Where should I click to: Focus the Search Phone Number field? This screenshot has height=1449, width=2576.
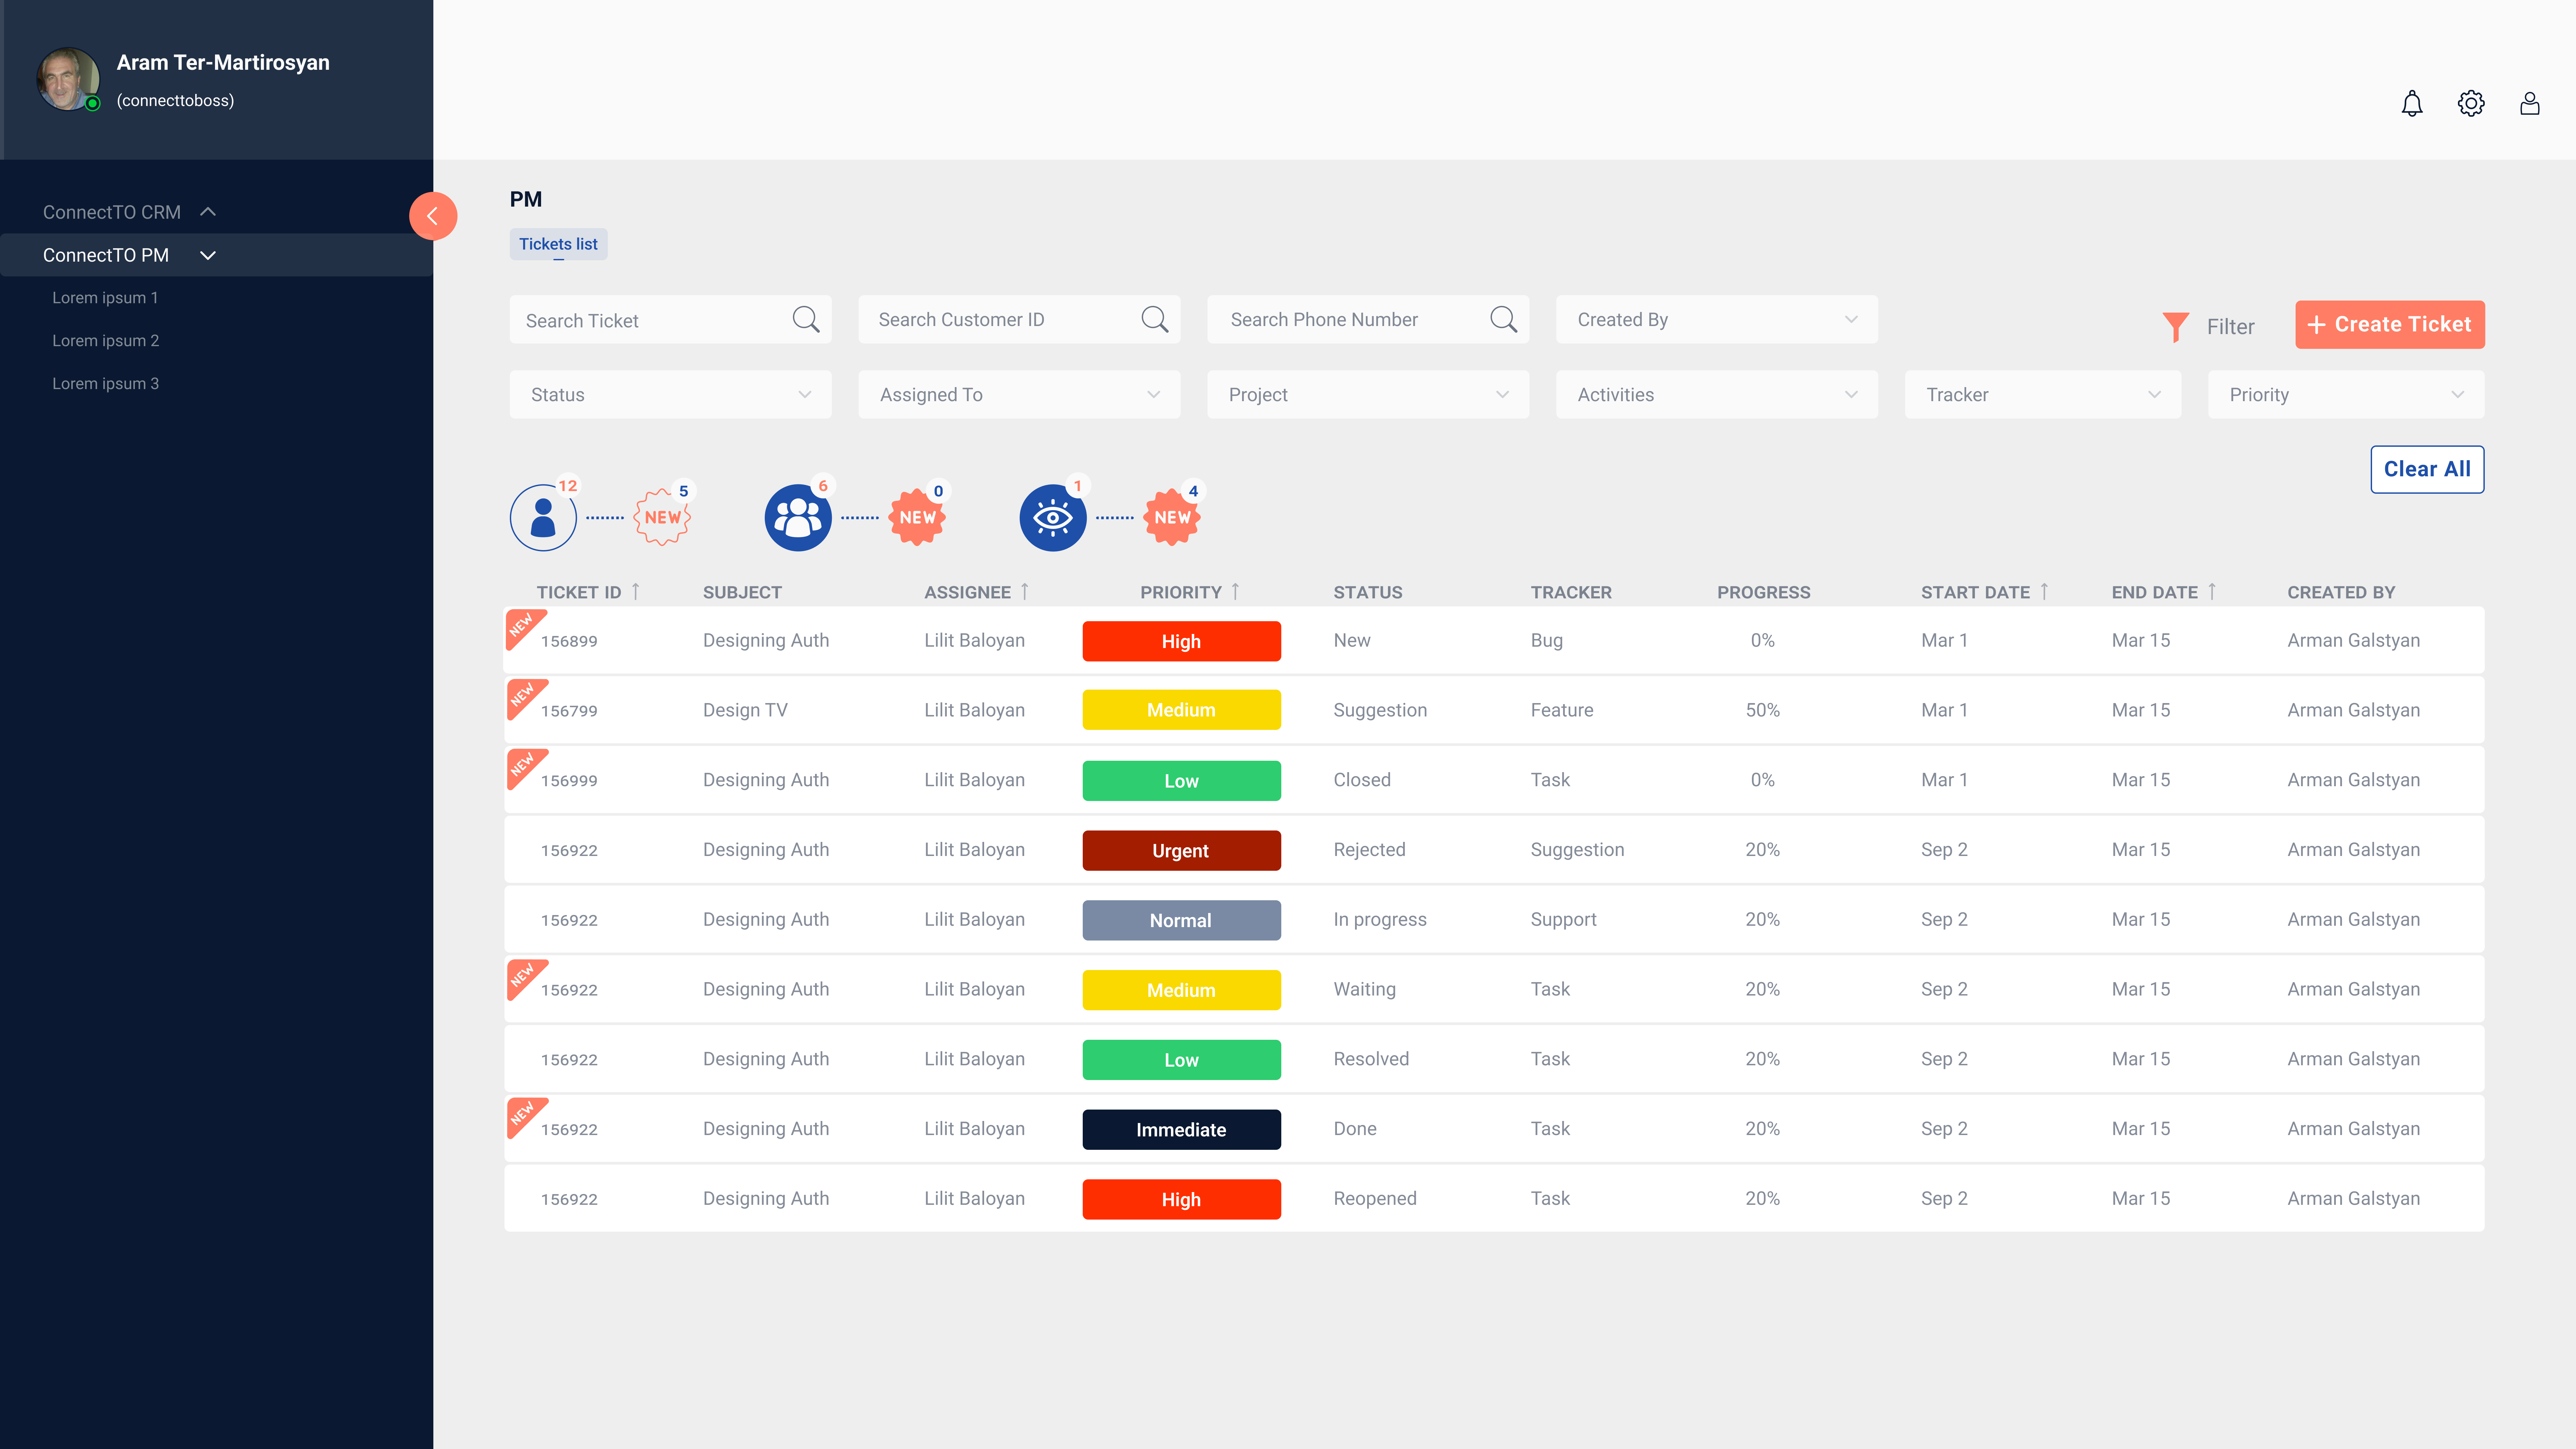pyautogui.click(x=1350, y=320)
